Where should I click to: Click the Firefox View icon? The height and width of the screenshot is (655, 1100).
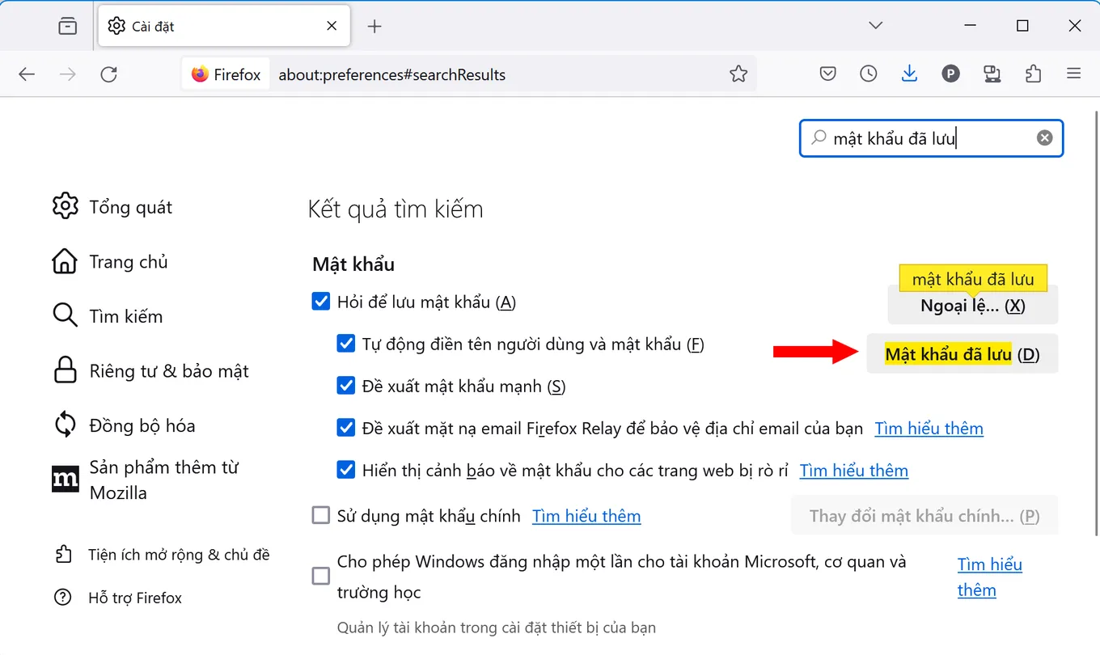point(68,25)
